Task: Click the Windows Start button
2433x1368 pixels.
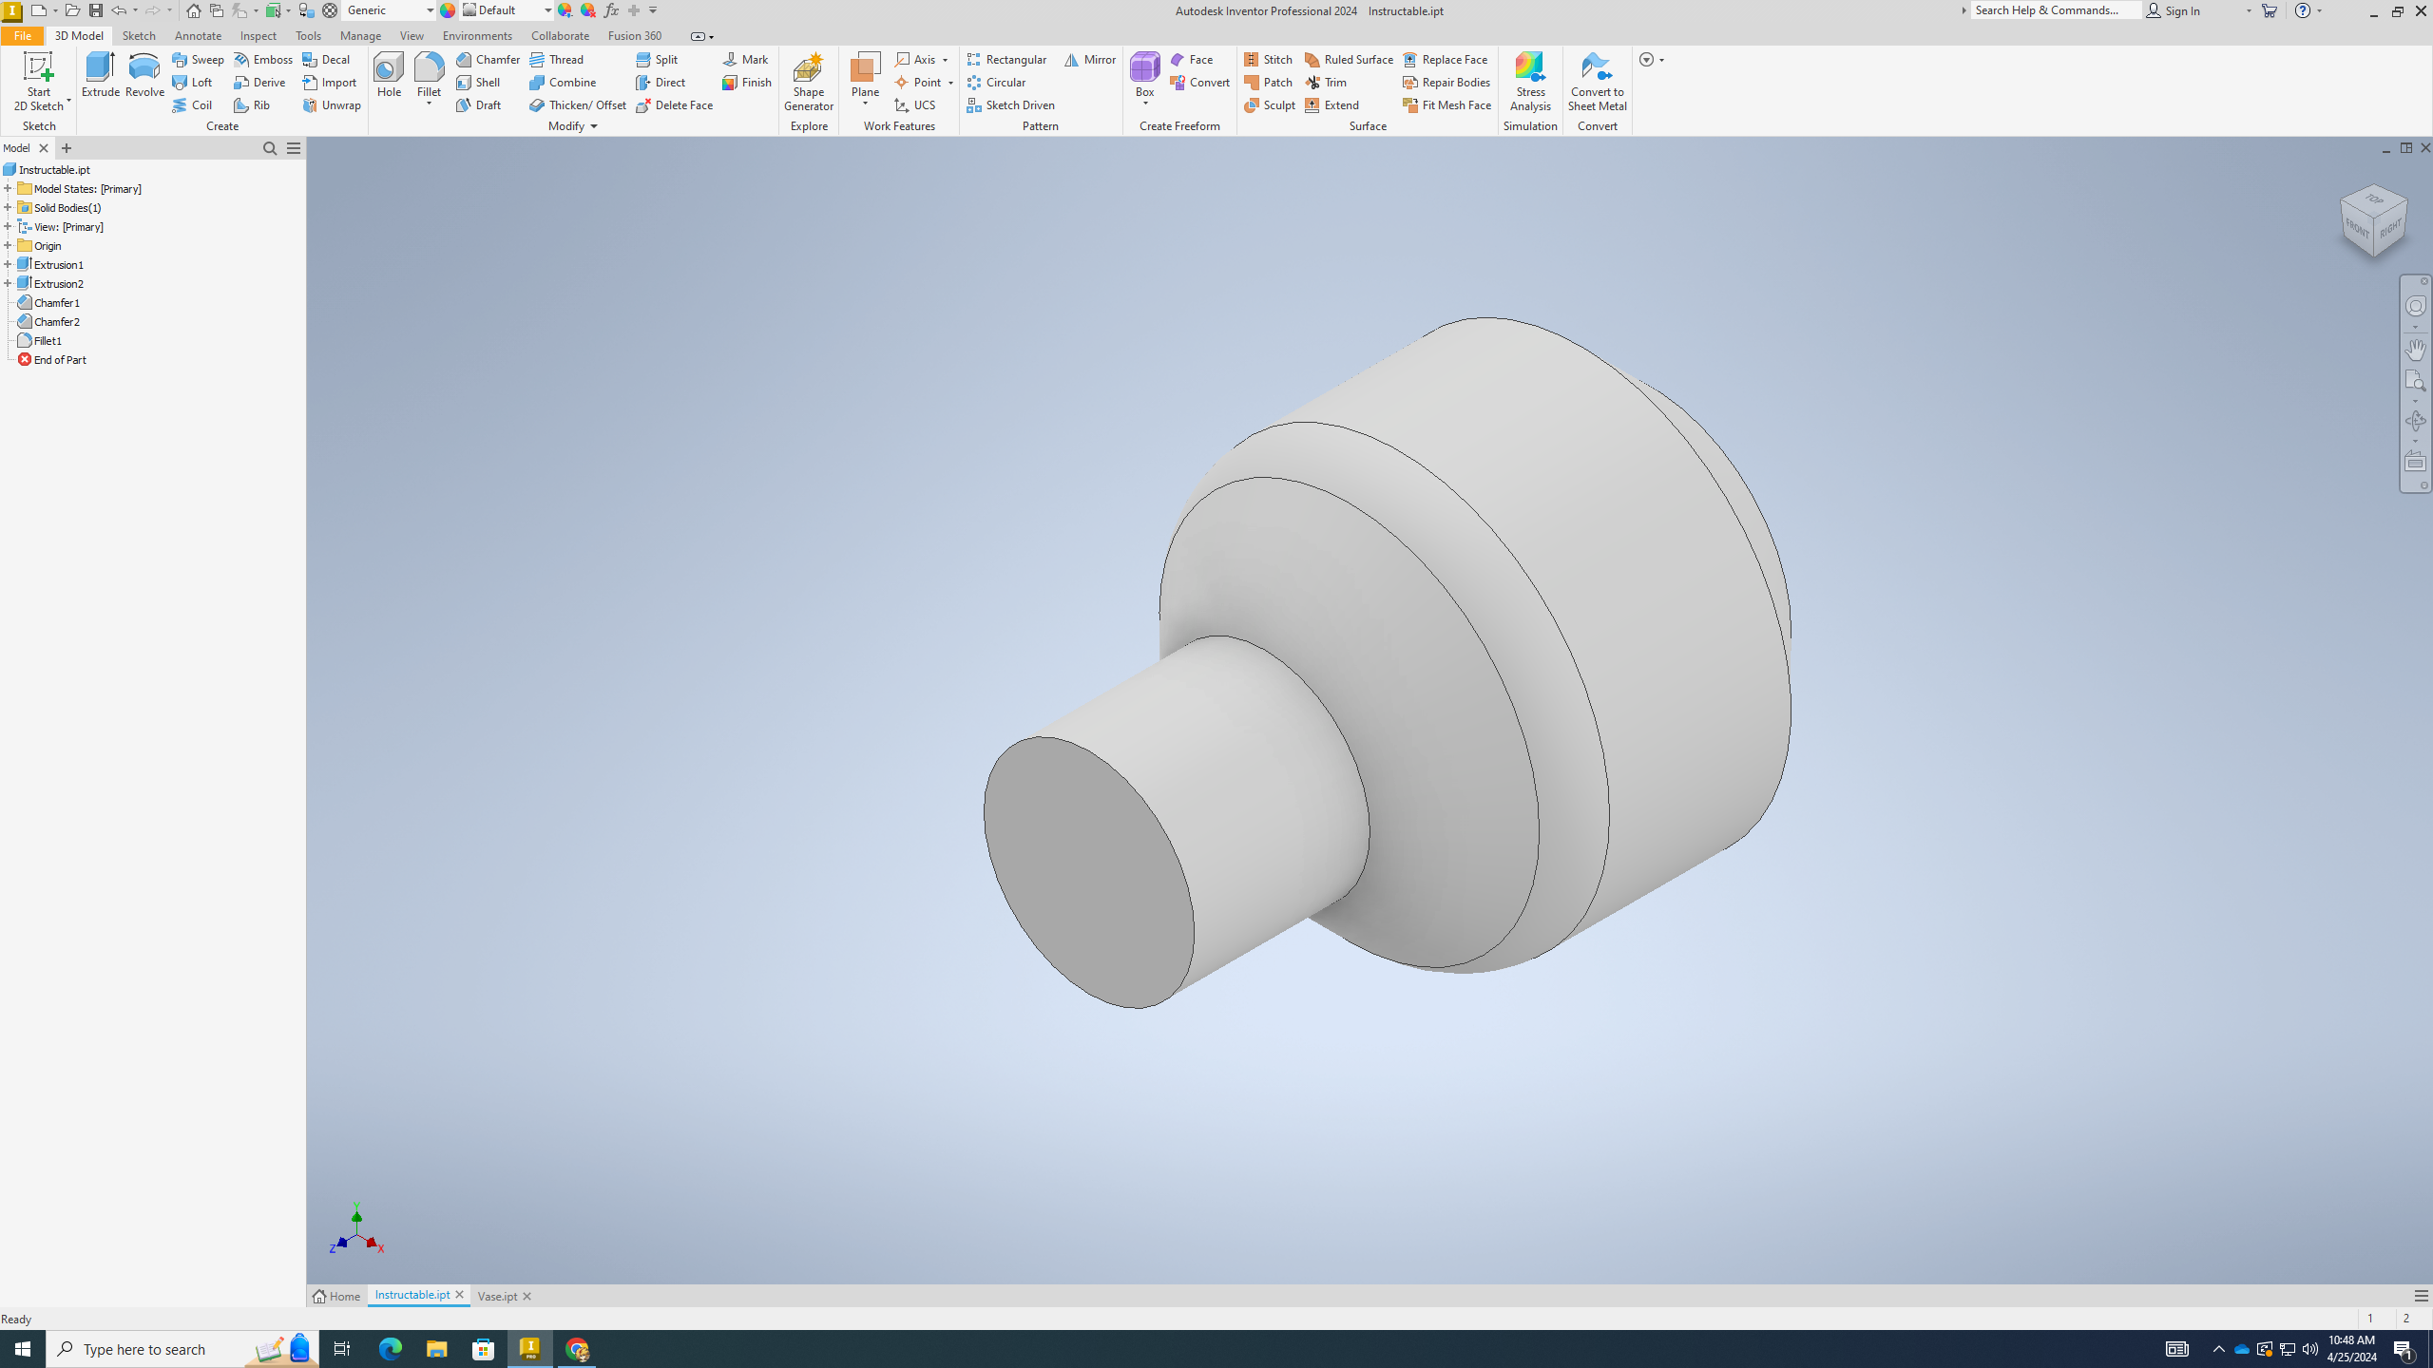Action: (23, 1348)
